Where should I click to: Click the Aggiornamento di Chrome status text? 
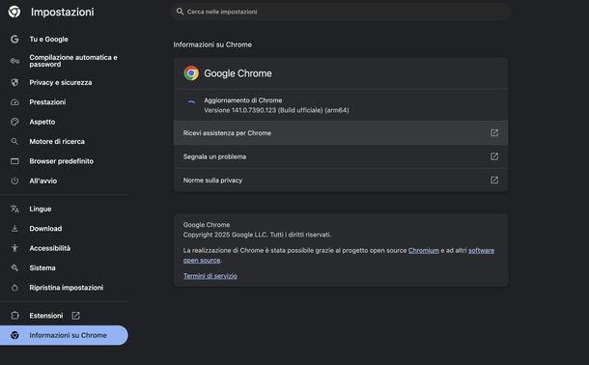click(x=242, y=100)
